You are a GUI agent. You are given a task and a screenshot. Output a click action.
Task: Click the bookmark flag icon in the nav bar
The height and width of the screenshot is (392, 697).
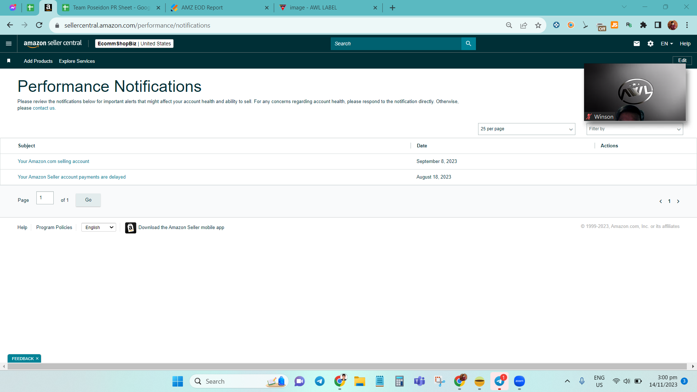(9, 61)
